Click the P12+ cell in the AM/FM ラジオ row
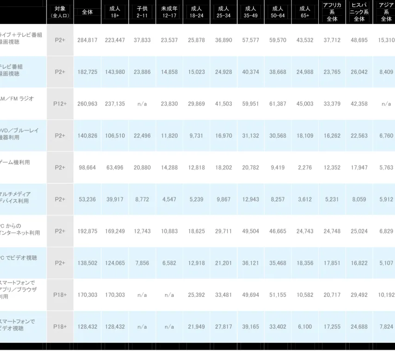 [60, 104]
